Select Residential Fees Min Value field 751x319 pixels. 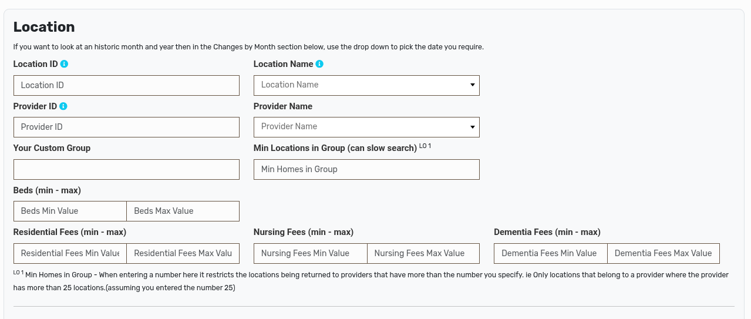pyautogui.click(x=70, y=253)
